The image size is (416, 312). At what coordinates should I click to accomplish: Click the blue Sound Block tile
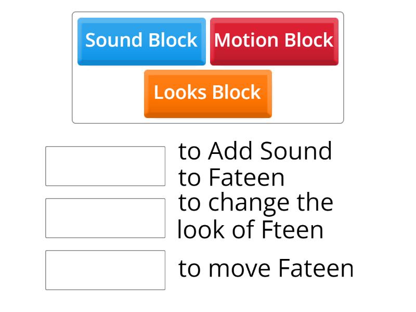(x=141, y=41)
